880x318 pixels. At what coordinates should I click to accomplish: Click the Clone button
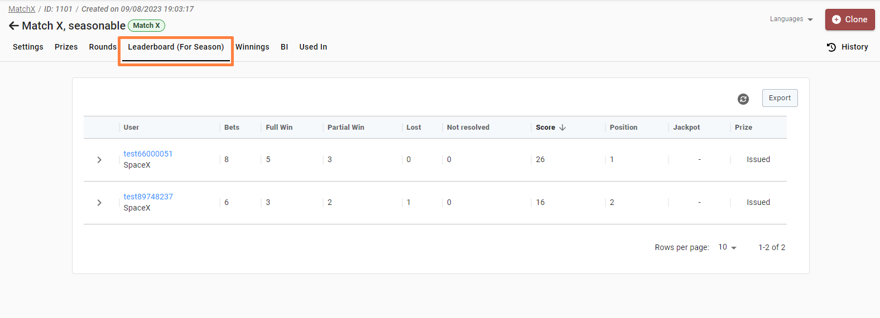(x=849, y=19)
